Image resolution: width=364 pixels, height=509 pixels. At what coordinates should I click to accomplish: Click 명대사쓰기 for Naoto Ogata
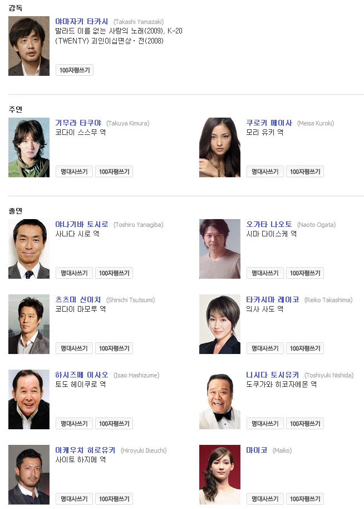[265, 273]
